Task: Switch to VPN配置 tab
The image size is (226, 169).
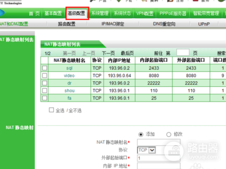Action: tap(145, 13)
